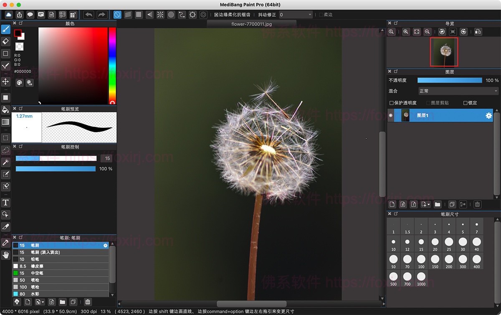Switch to flower-7700011.jpg document tab
The height and width of the screenshot is (315, 501).
(x=251, y=24)
